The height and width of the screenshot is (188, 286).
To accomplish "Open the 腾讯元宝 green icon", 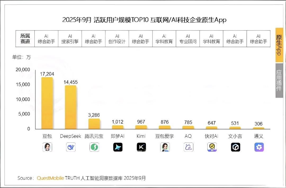I will coord(94,147).
